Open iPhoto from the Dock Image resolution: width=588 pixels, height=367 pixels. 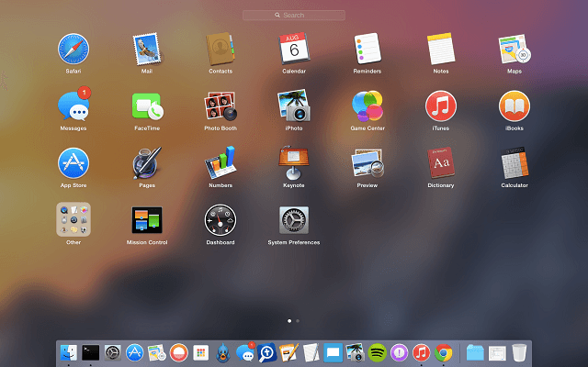(x=356, y=352)
